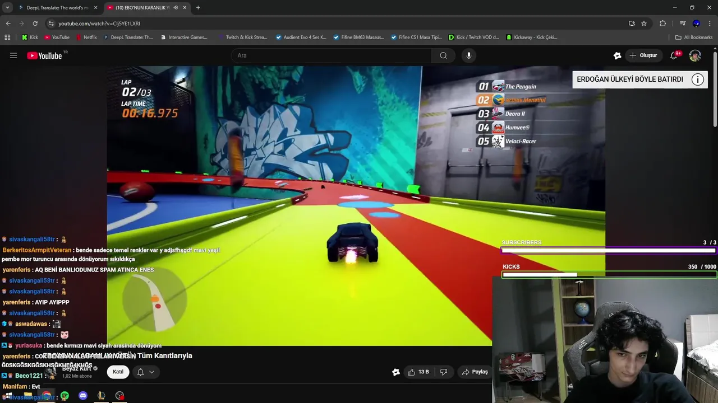
Task: Open Kickaway bookmark
Action: [532, 38]
